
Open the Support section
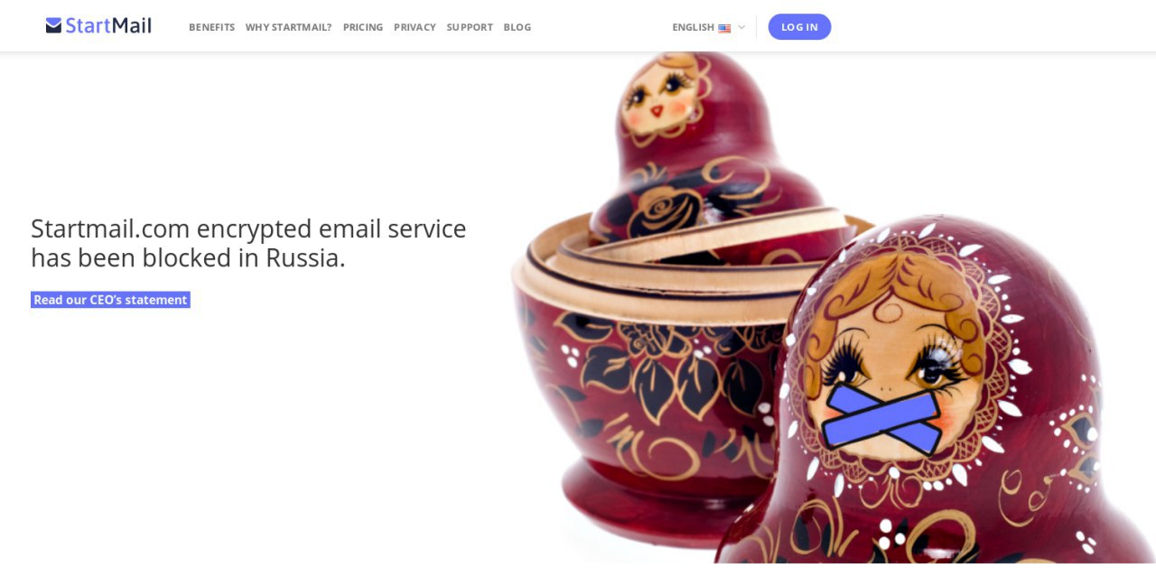coord(470,27)
